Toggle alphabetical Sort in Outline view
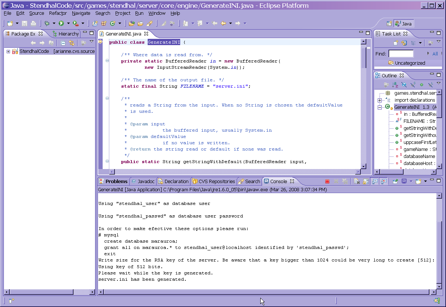The height and width of the screenshot is (307, 446). point(395,85)
